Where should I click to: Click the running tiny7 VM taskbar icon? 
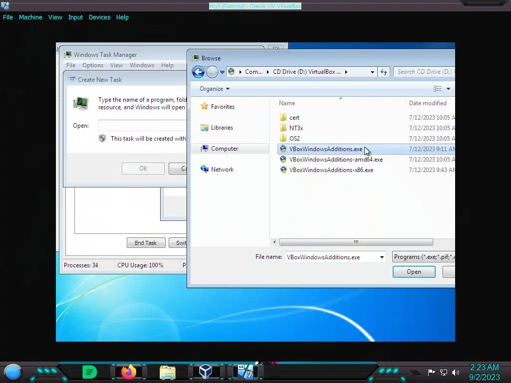246,372
